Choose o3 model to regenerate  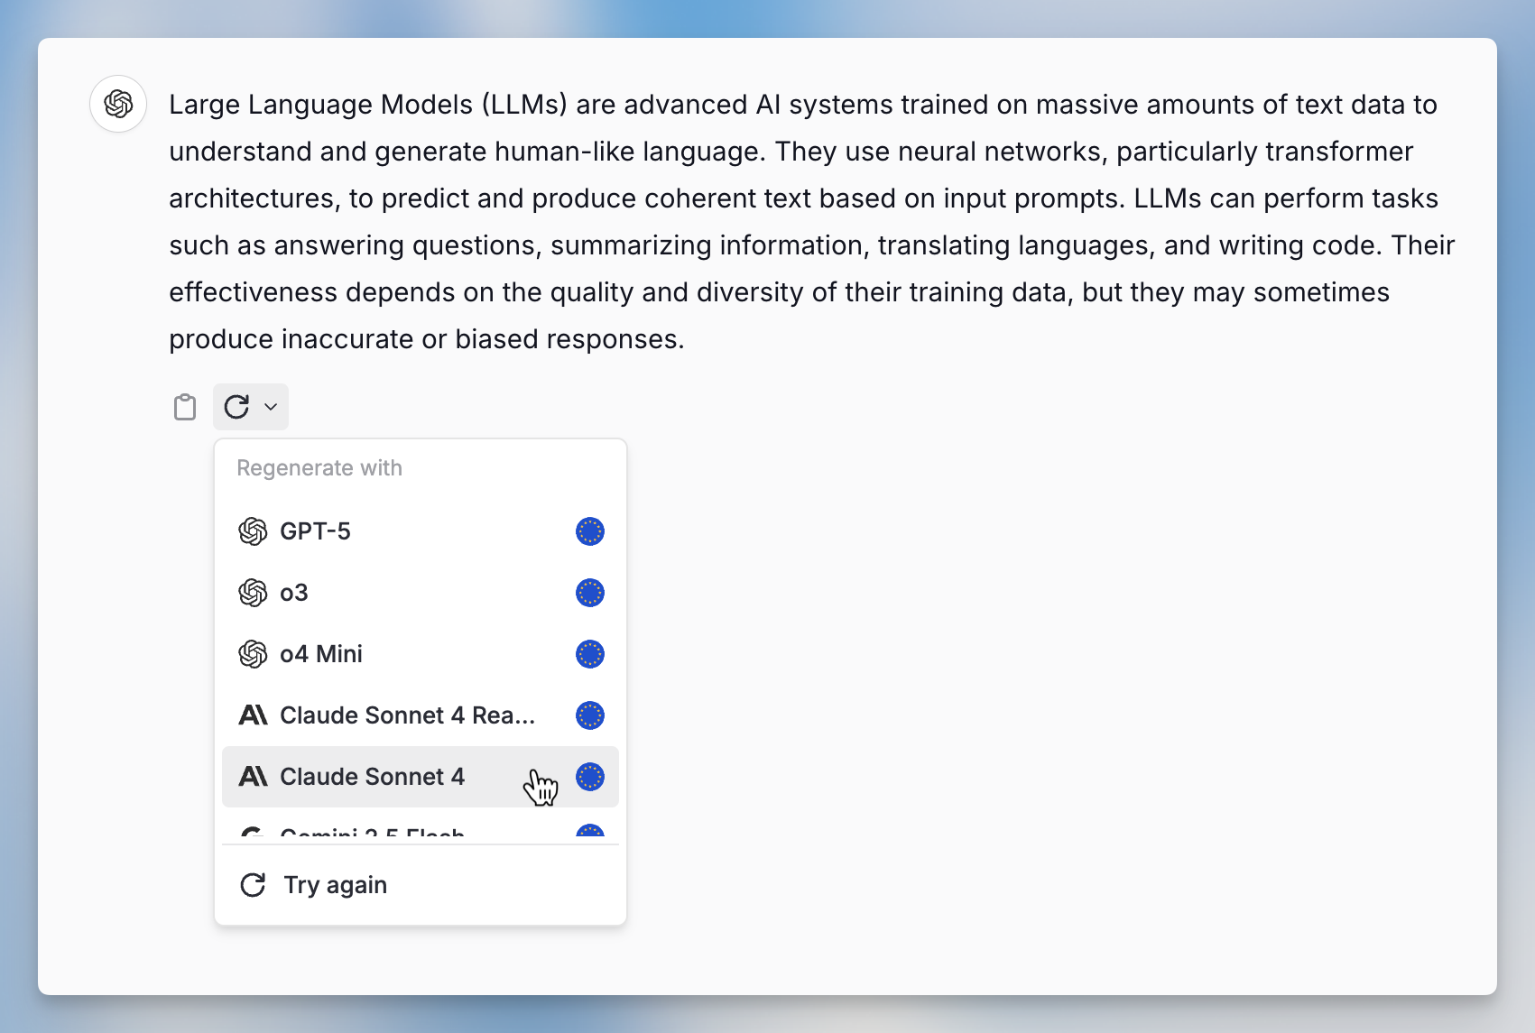pyautogui.click(x=421, y=593)
